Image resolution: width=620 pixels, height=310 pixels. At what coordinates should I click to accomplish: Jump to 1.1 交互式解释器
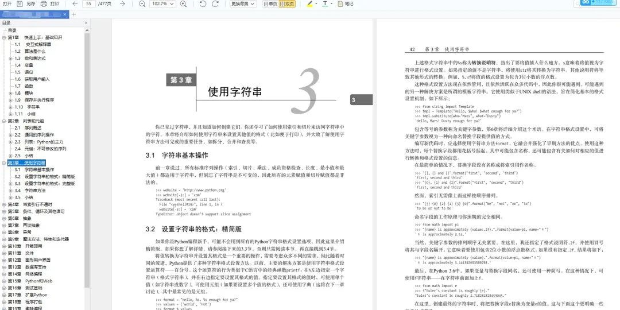point(33,44)
